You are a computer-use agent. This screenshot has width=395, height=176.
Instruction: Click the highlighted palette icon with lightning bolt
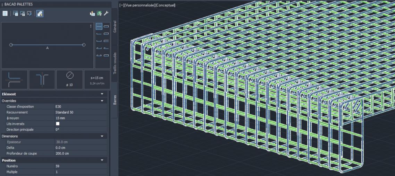[x=40, y=14]
